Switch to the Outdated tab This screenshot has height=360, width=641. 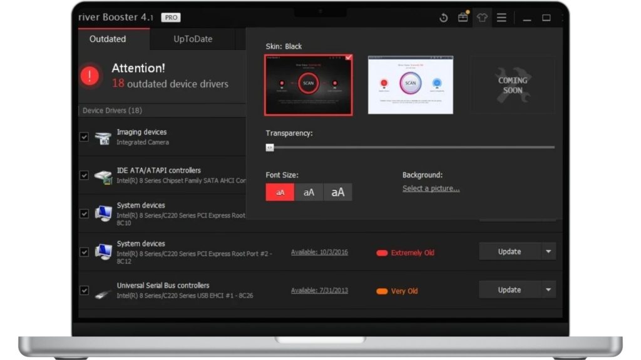(108, 39)
